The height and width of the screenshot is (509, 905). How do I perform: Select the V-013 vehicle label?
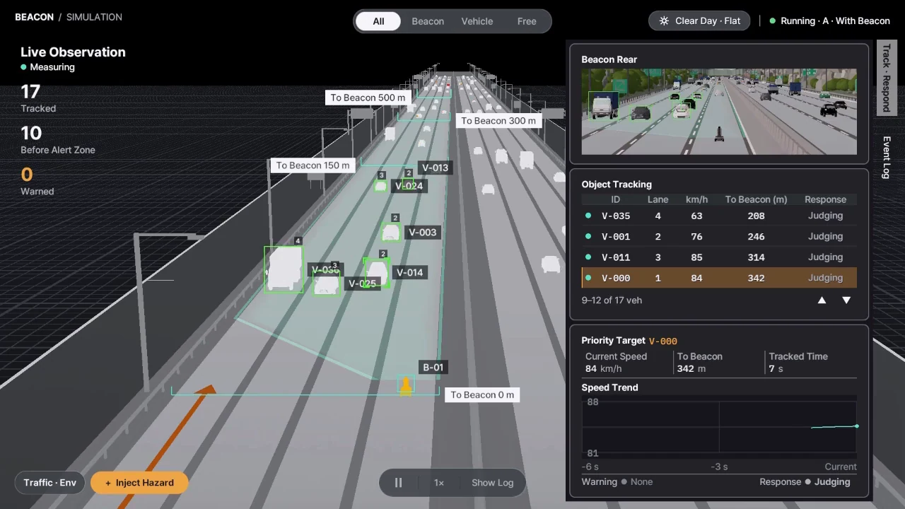435,168
